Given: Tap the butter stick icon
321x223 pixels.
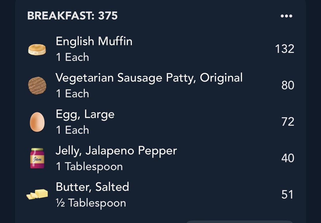Looking at the screenshot, I should tap(37, 194).
